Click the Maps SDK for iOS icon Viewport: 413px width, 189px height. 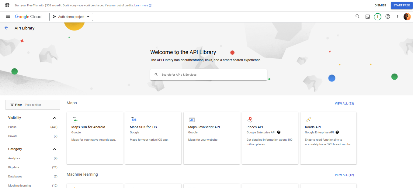(134, 120)
